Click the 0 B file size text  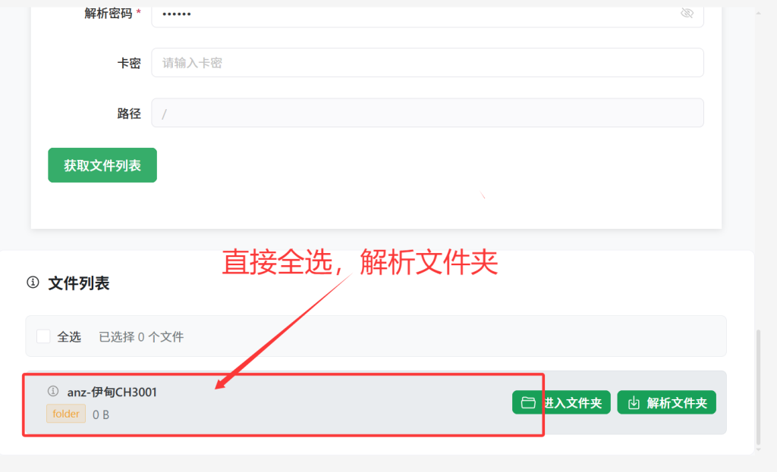101,414
